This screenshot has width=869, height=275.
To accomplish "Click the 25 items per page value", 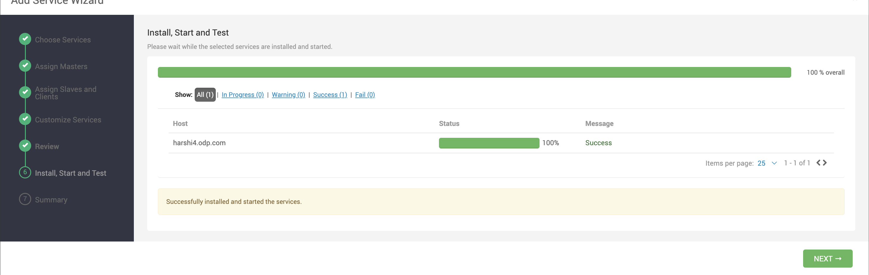I will [761, 163].
